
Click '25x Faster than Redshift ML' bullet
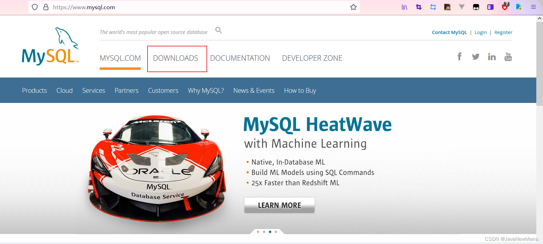295,183
